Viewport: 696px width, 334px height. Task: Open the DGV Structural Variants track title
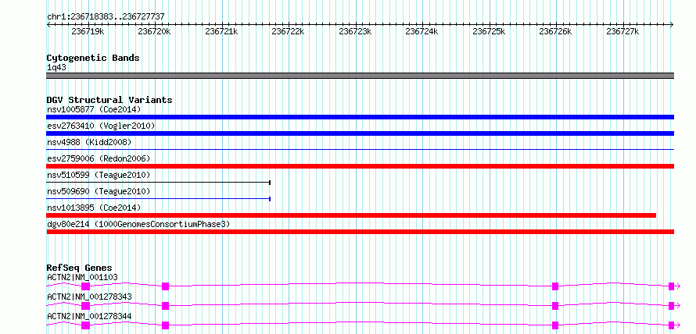coord(109,100)
